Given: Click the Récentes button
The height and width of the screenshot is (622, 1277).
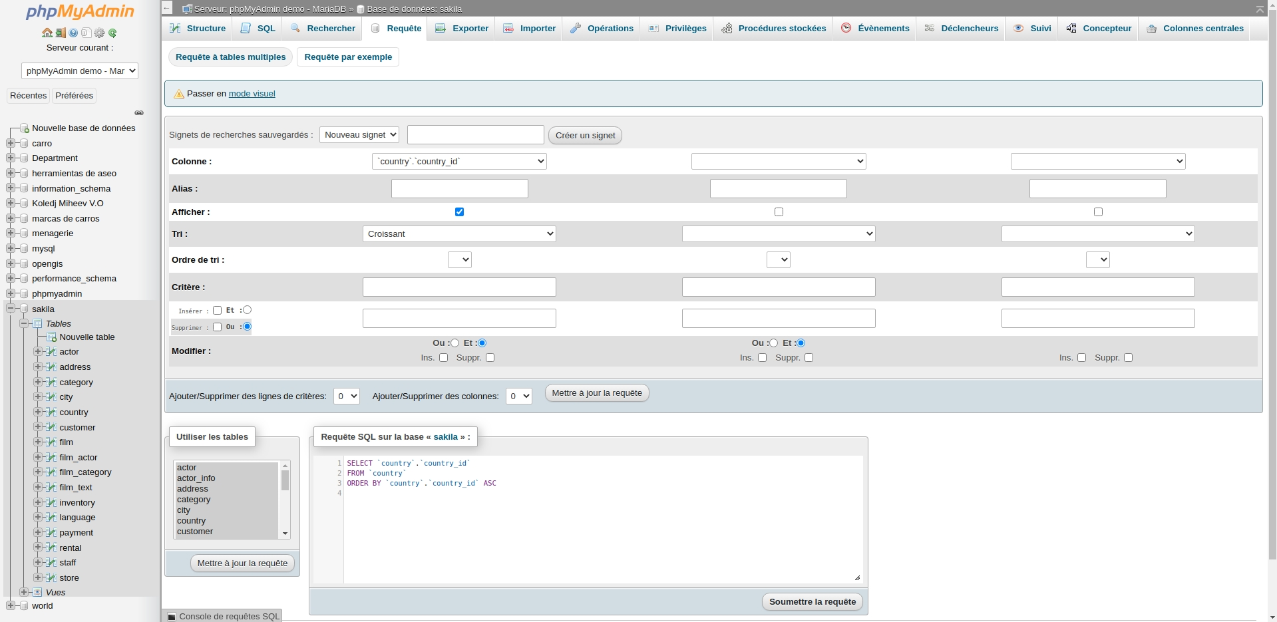Looking at the screenshot, I should coord(28,96).
